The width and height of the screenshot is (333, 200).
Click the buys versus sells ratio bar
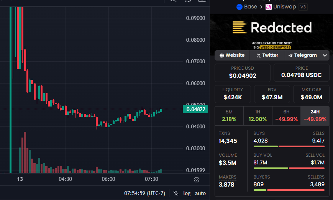pyautogui.click(x=289, y=146)
